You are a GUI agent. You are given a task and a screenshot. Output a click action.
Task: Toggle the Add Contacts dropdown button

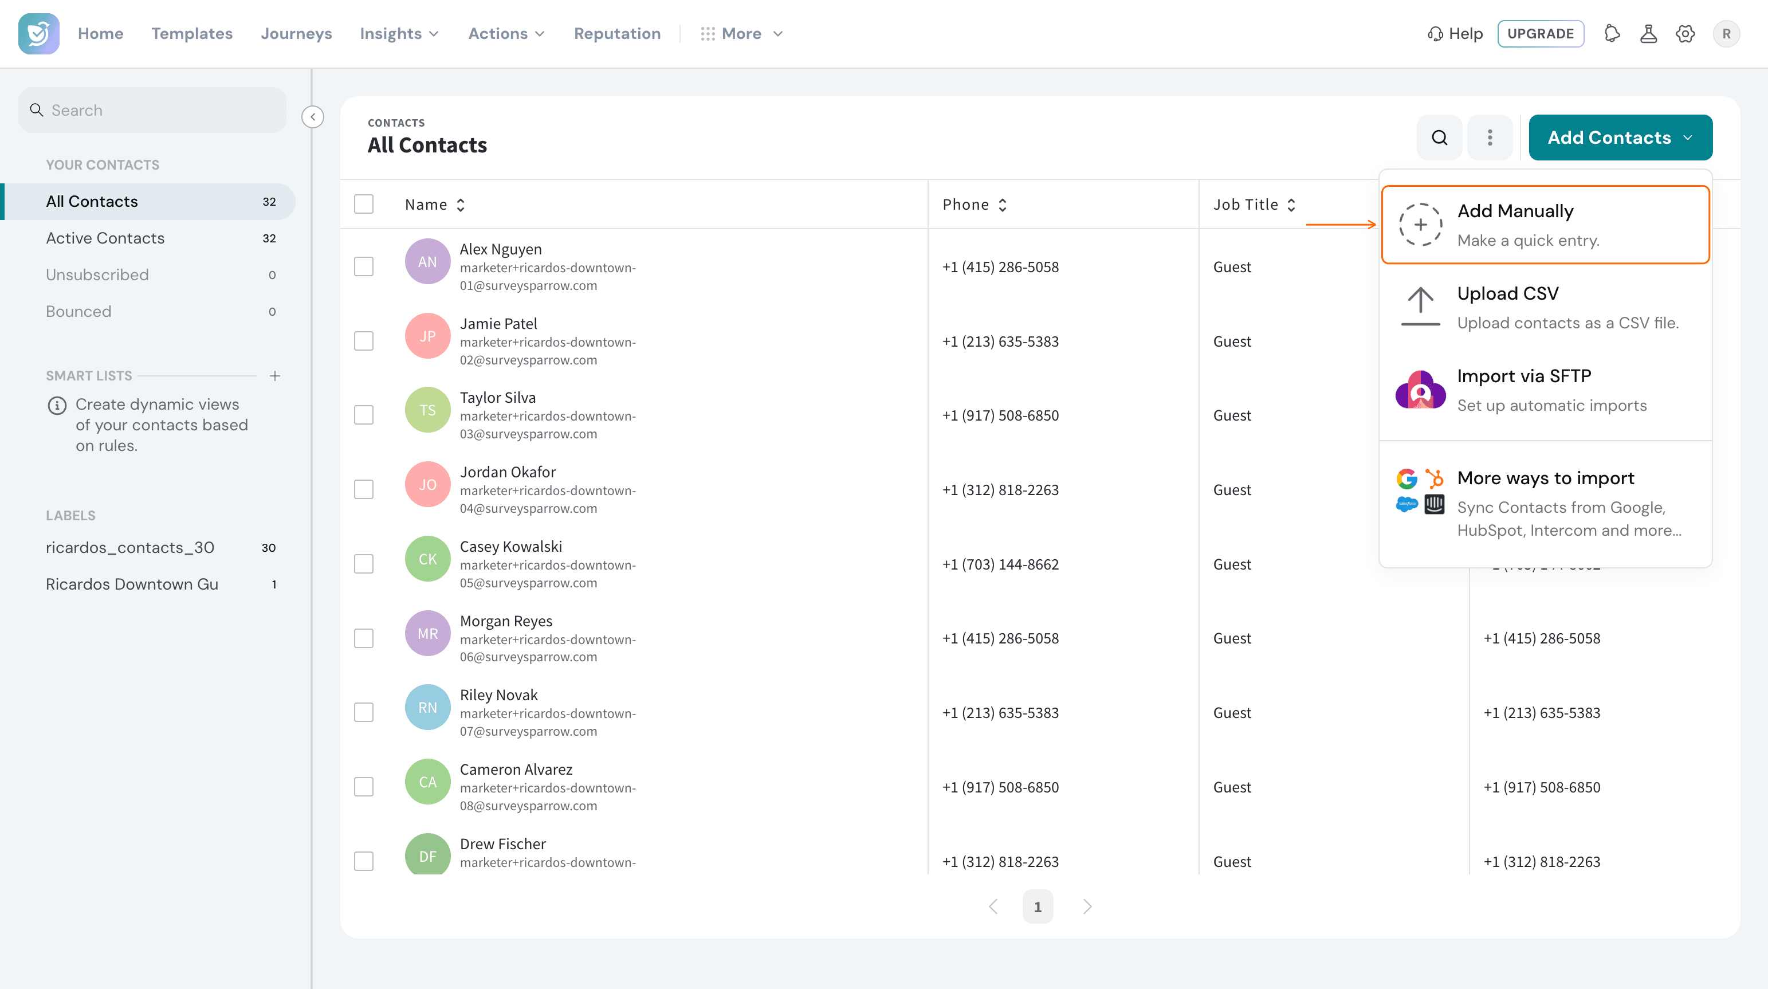coord(1620,138)
